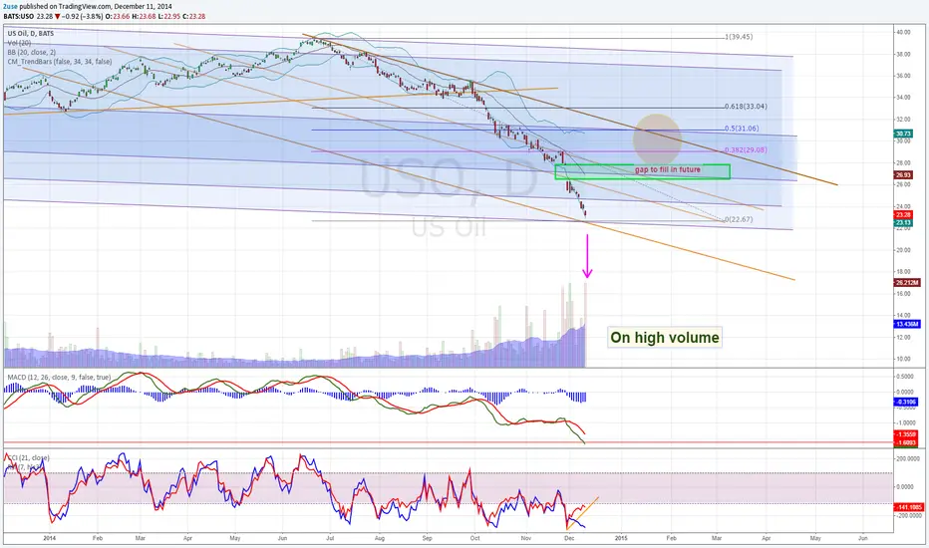Viewport: 929px width, 548px height.
Task: Click the "10.00" price axis label
Action: tap(903, 359)
